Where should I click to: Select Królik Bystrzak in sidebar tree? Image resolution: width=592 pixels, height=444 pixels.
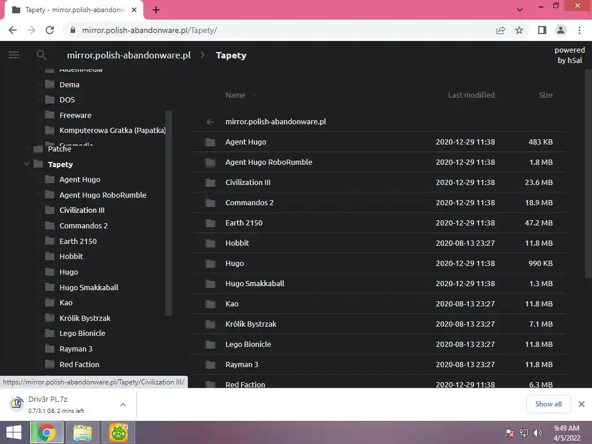(x=85, y=319)
